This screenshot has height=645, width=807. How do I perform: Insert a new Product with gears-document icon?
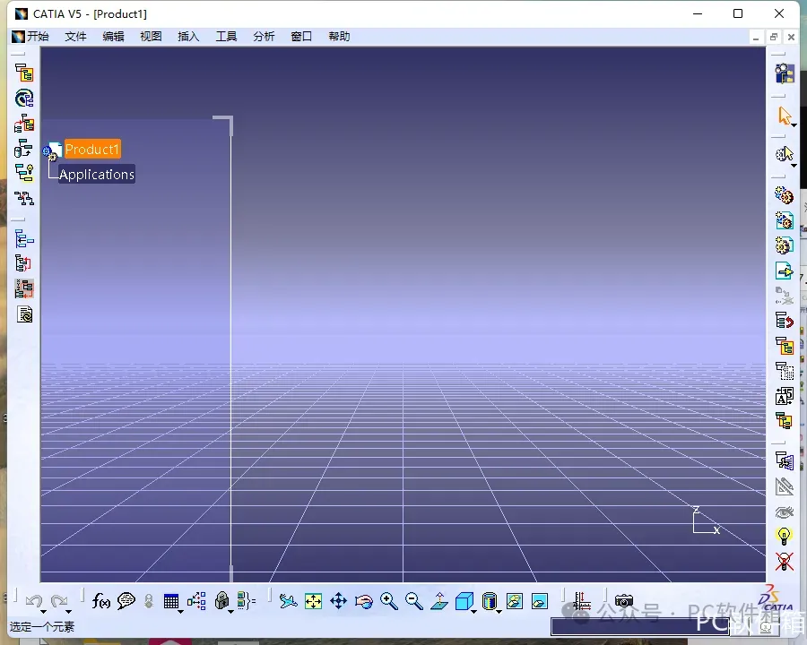(784, 220)
